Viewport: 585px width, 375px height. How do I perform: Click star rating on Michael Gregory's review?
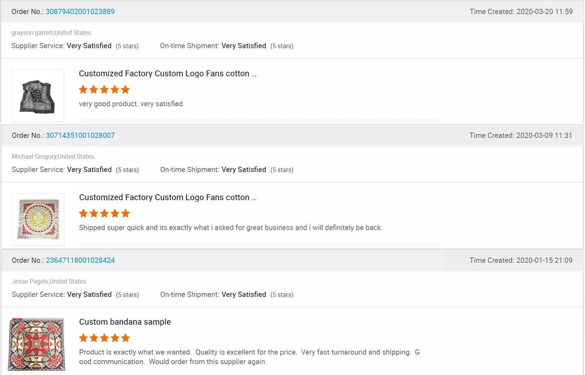[104, 214]
